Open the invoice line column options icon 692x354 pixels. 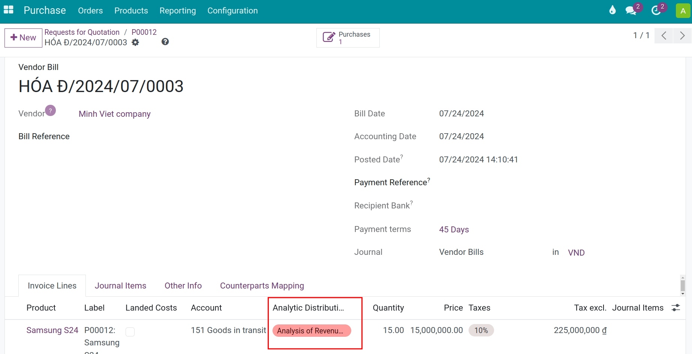[676, 308]
